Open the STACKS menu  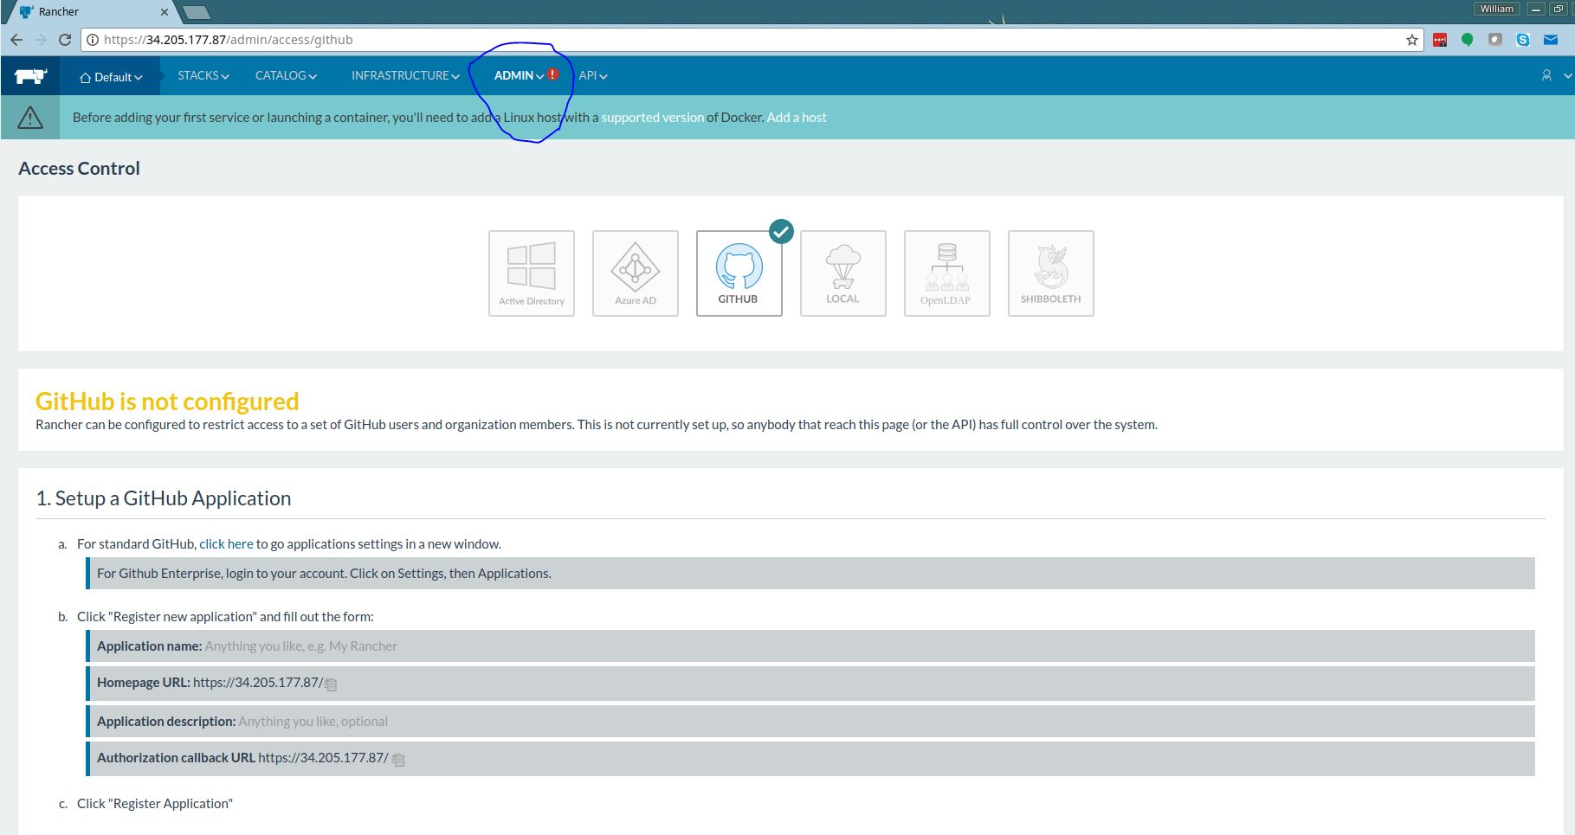point(203,75)
